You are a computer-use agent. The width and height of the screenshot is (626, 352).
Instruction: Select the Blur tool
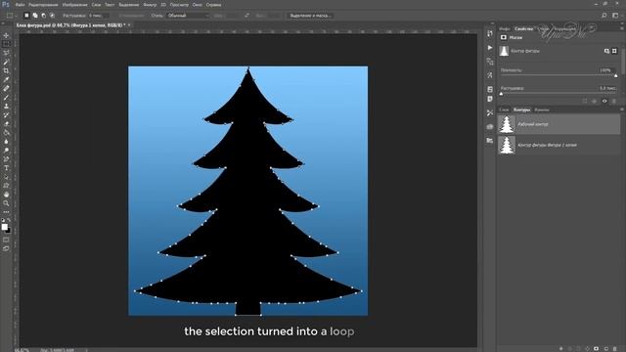tap(6, 141)
